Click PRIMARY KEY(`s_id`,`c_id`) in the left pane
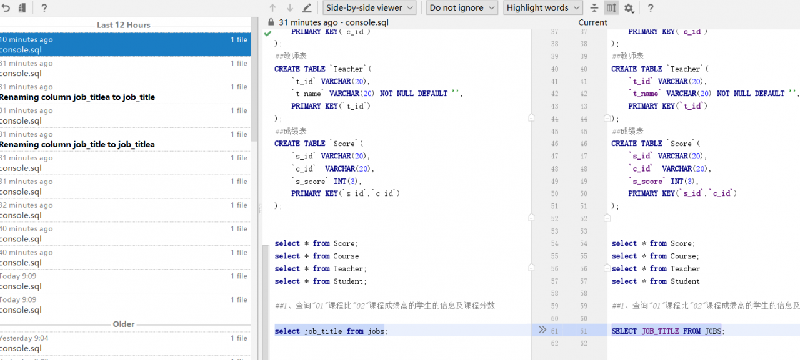Screen dimensions: 800x360 pos(346,193)
